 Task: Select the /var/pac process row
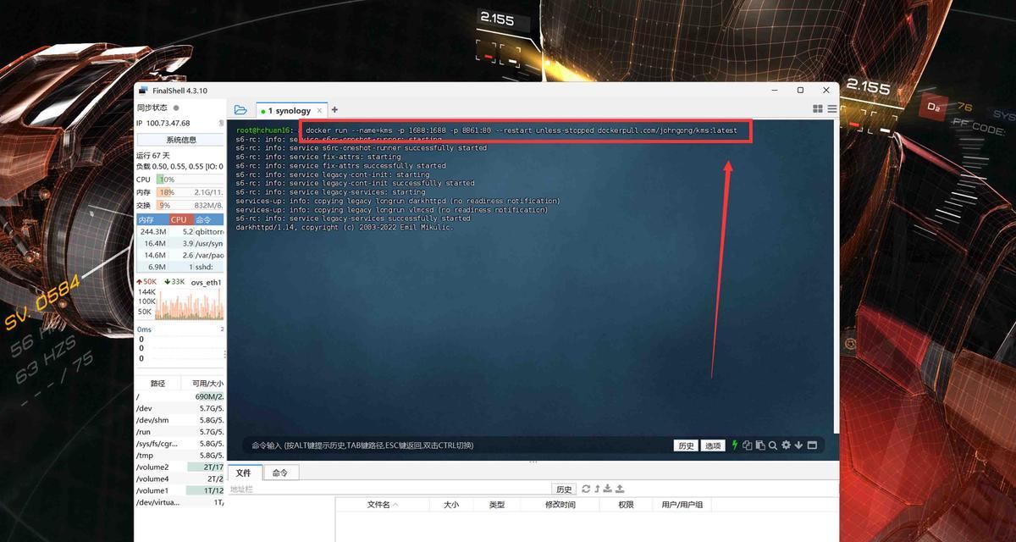(180, 255)
